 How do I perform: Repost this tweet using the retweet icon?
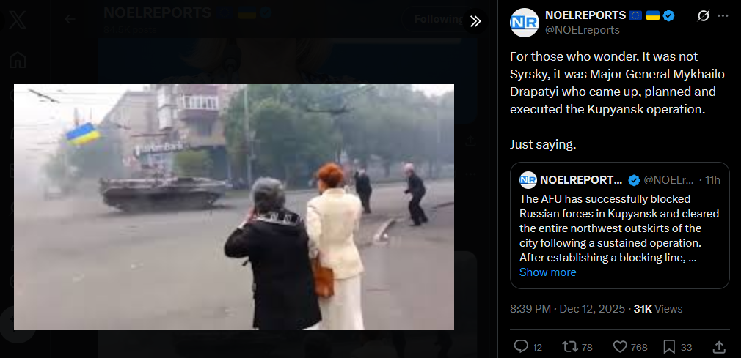click(569, 347)
